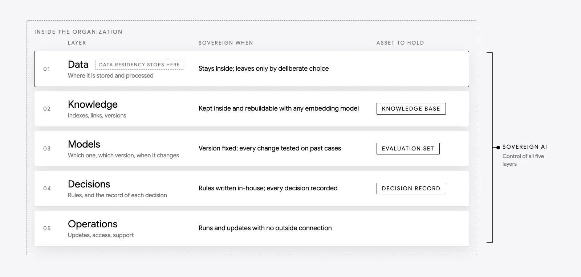Click 'Control of all five layers' caption
The image size is (581, 277).
[523, 160]
